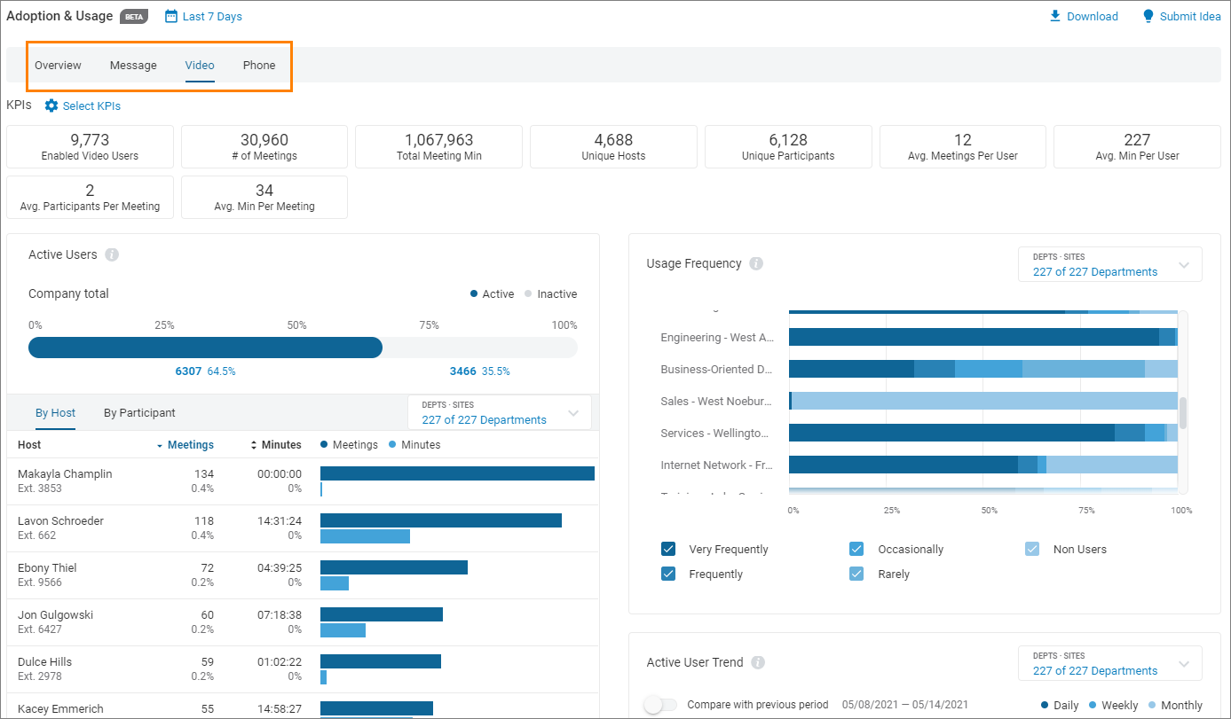Uncheck the Very Frequently filter
Screen dimensions: 1231x719
(x=668, y=549)
